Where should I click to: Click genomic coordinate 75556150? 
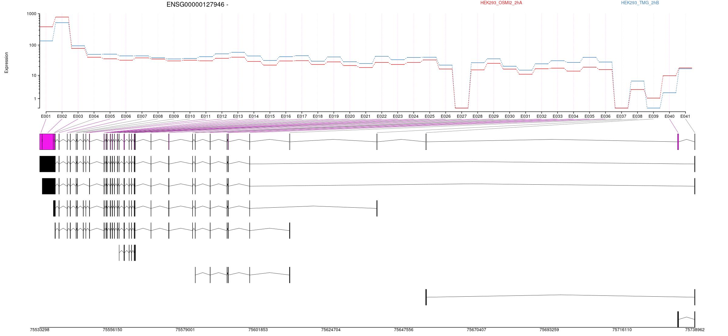coord(113,330)
